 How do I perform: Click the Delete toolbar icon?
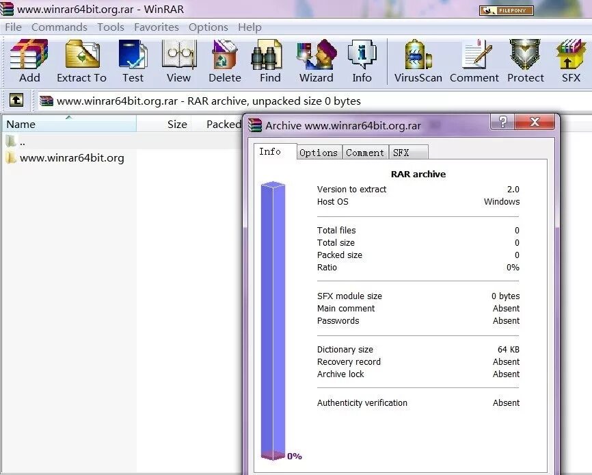pyautogui.click(x=225, y=55)
